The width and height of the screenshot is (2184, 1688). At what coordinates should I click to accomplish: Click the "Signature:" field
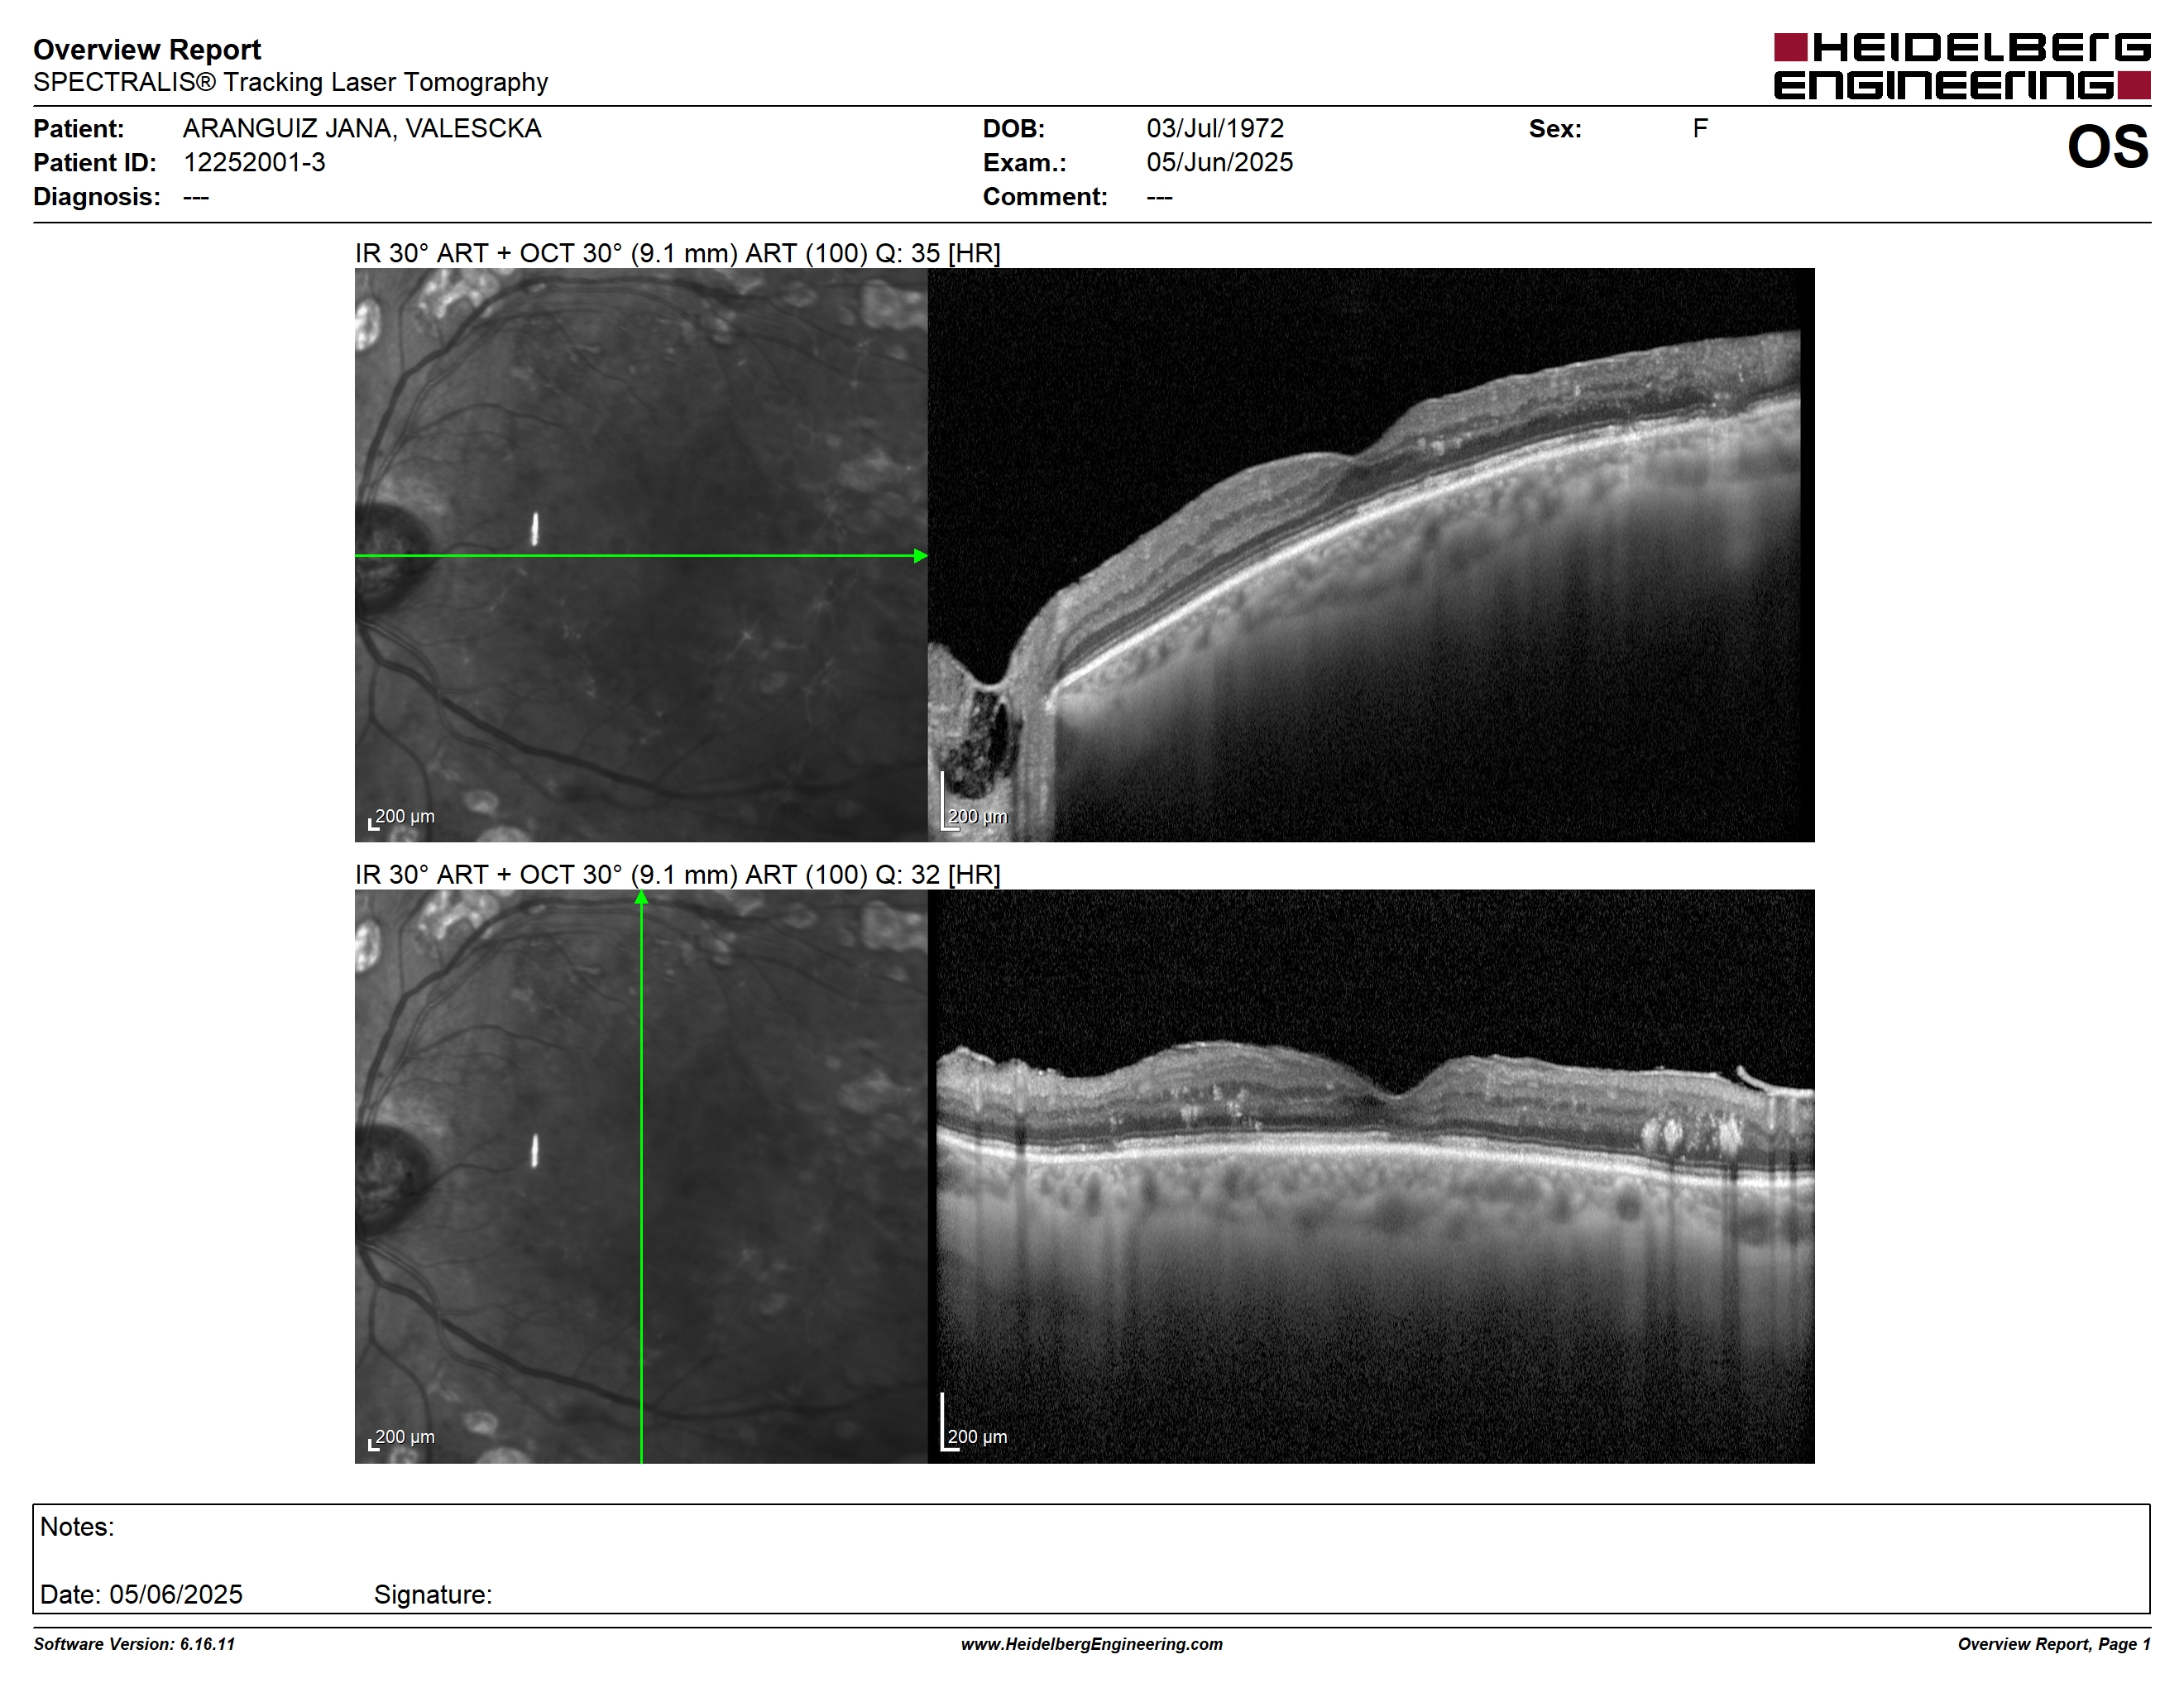coord(433,1595)
